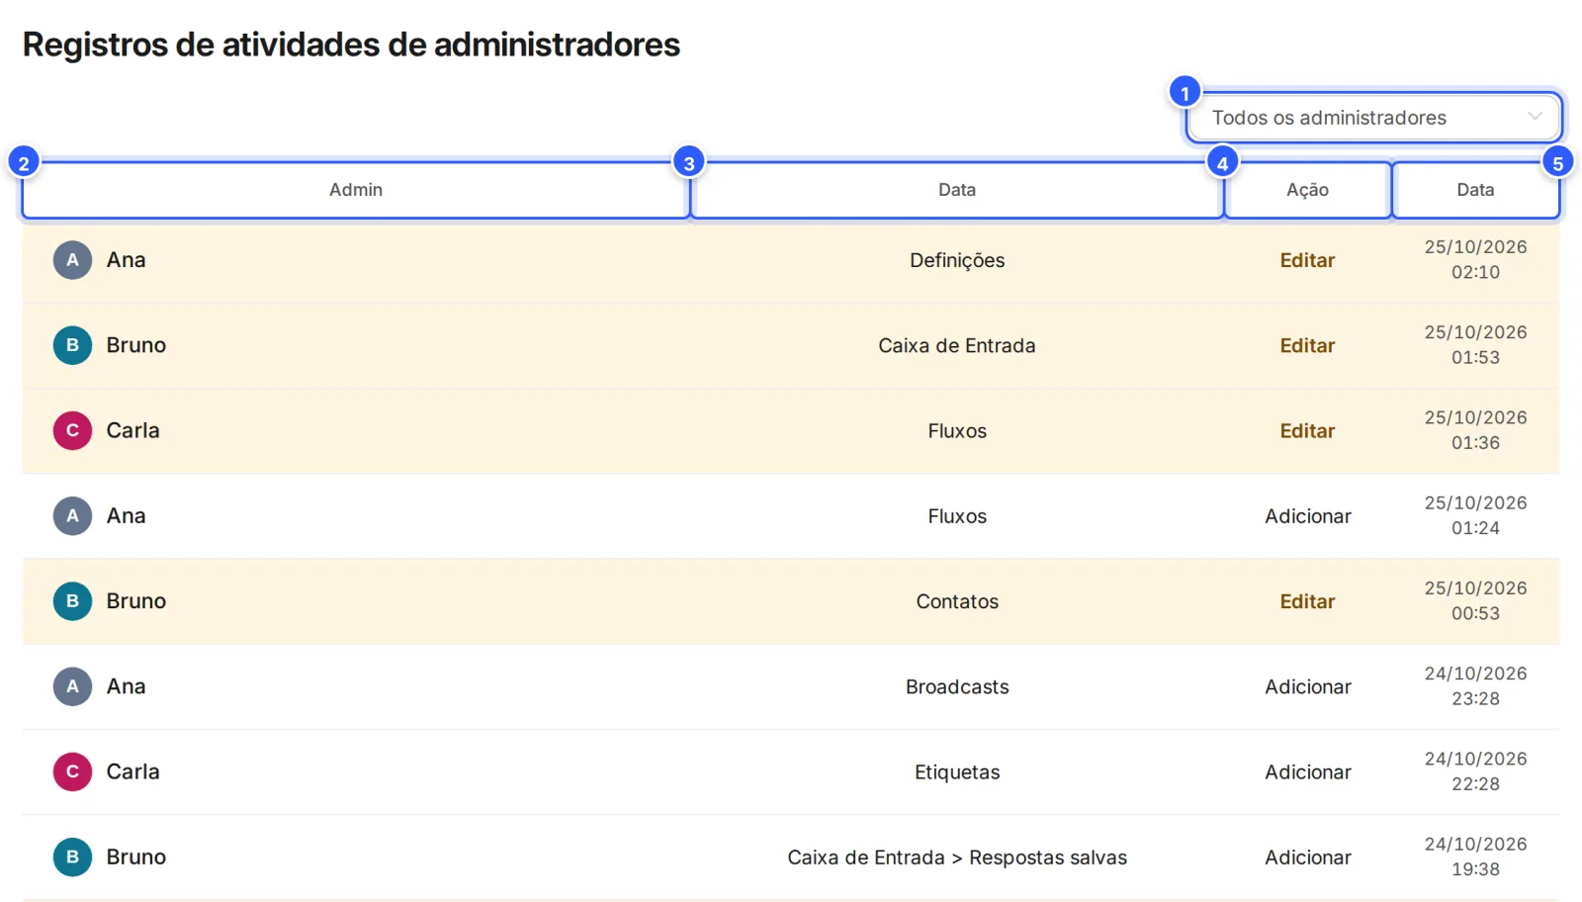Click Editar in the Caixa de Entrada row

1307,345
